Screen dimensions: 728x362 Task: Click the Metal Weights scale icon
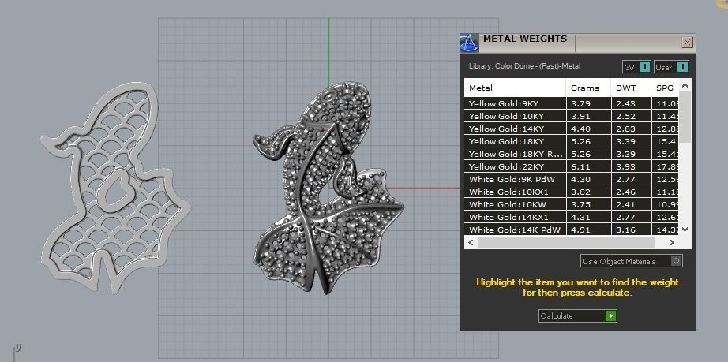click(x=469, y=43)
